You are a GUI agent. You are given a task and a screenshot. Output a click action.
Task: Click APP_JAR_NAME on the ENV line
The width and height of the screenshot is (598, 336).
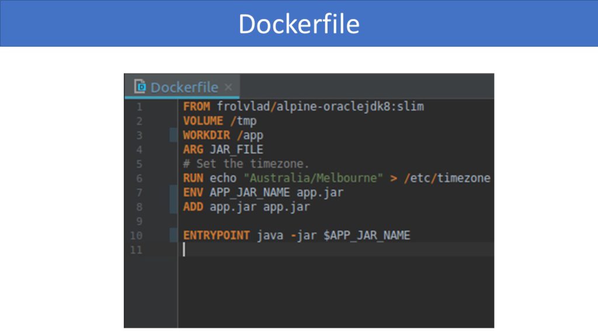pos(250,192)
